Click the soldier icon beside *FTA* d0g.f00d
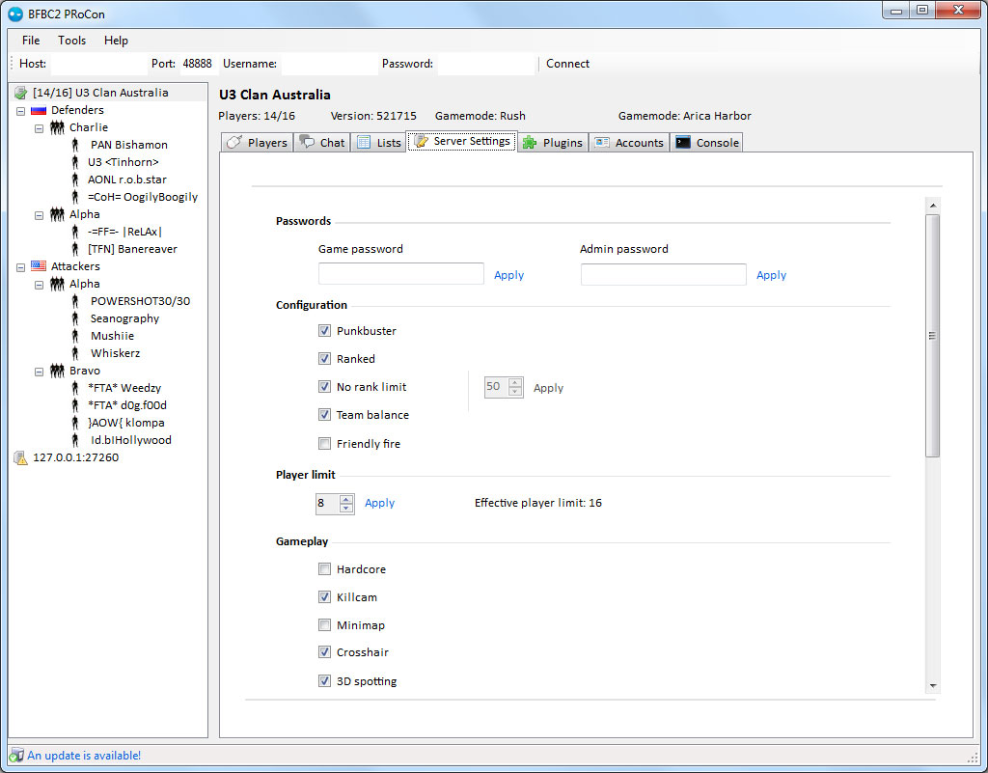Screen dimensions: 988x773 click(x=75, y=405)
